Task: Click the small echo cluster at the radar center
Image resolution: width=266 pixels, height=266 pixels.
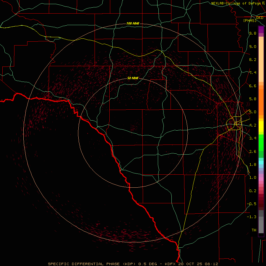Action: pyautogui.click(x=134, y=127)
